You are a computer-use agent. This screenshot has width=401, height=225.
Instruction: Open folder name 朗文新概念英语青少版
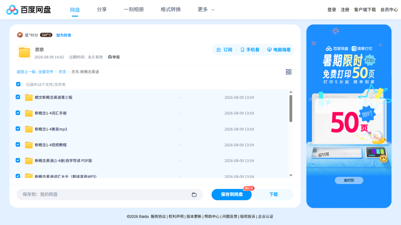(x=54, y=97)
